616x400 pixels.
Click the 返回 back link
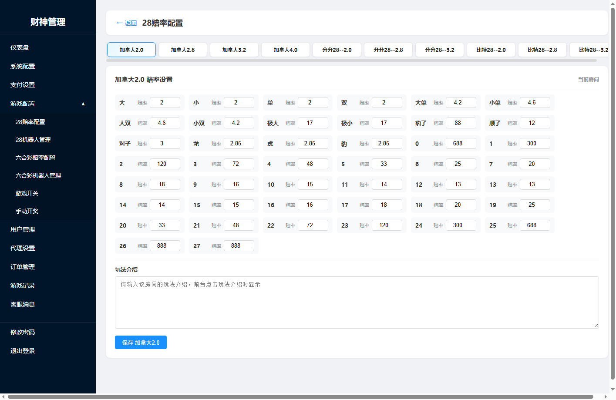click(127, 23)
